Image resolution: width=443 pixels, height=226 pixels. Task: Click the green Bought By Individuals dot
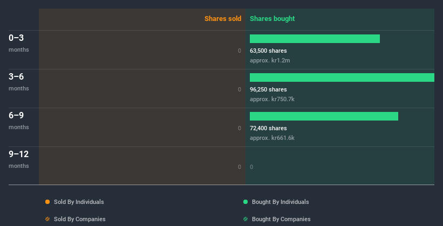click(246, 202)
